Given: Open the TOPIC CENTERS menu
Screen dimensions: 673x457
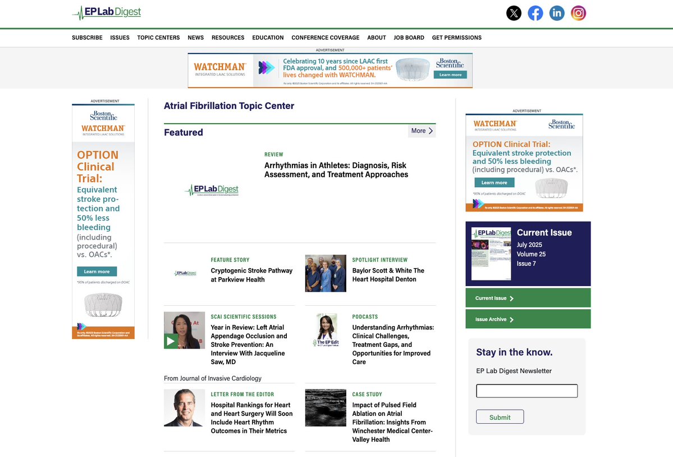Looking at the screenshot, I should (158, 38).
